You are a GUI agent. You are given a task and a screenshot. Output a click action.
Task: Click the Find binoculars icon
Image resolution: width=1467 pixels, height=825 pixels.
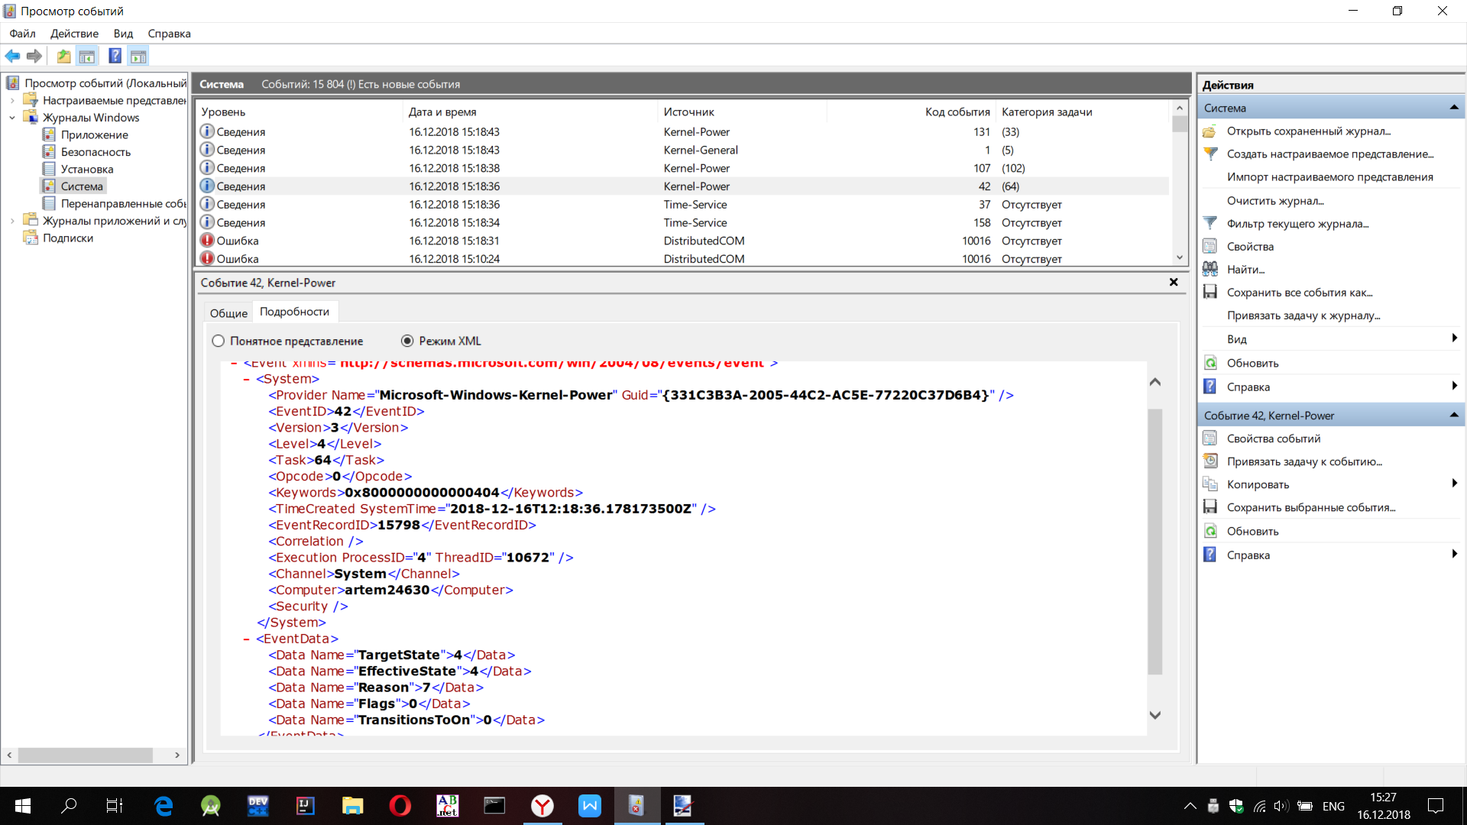pyautogui.click(x=1210, y=270)
